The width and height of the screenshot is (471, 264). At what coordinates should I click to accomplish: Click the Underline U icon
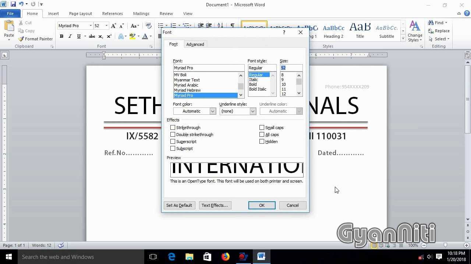79,36
